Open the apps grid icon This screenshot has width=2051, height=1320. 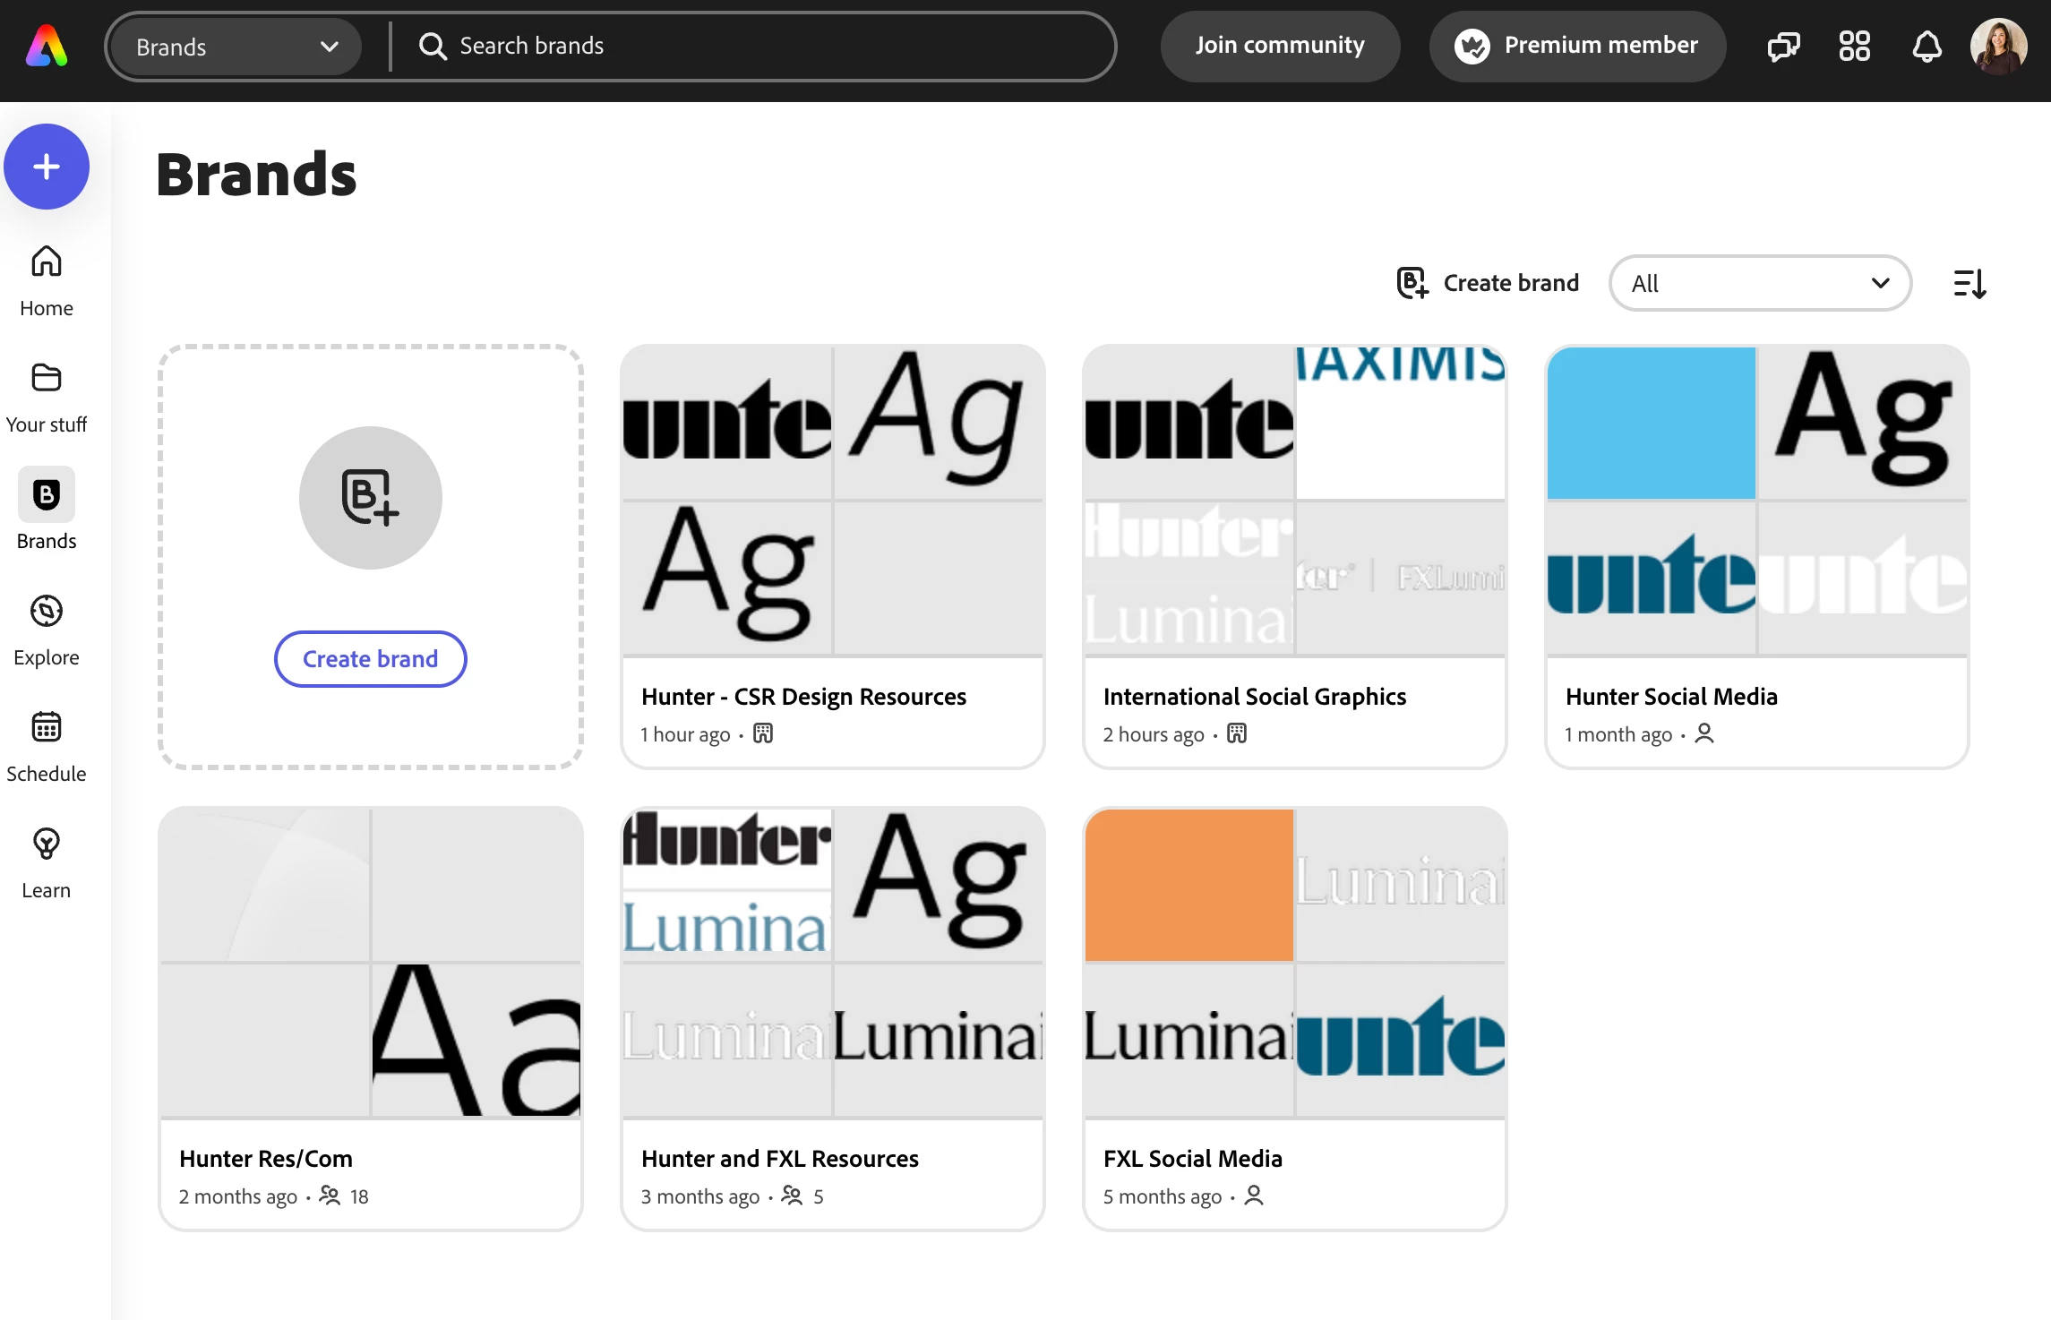point(1854,47)
